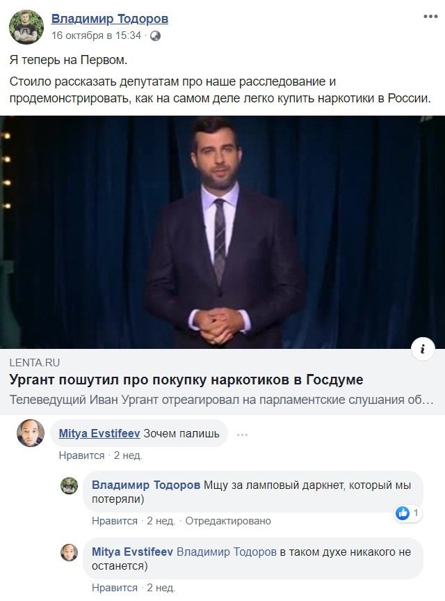This screenshot has height=601, width=445.
Task: Click the public globe privacy icon
Action: [x=155, y=36]
